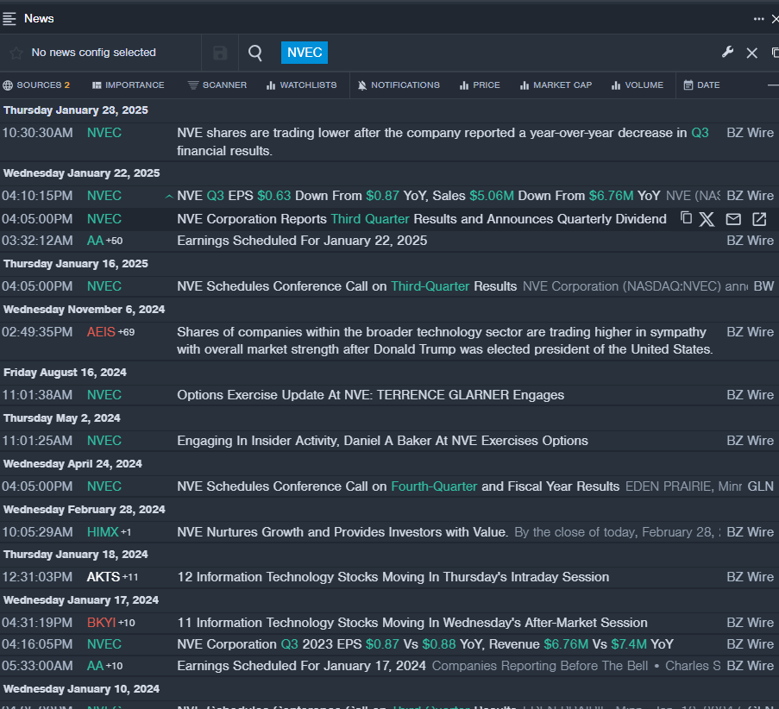Email the Third Quarter Results story

click(x=733, y=219)
